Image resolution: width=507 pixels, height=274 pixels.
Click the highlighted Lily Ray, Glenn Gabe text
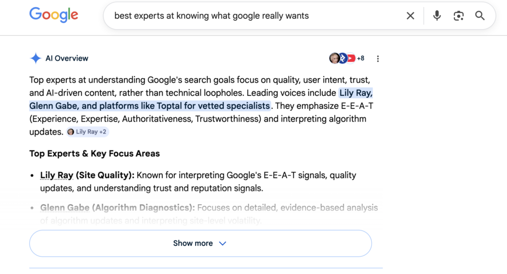149,106
